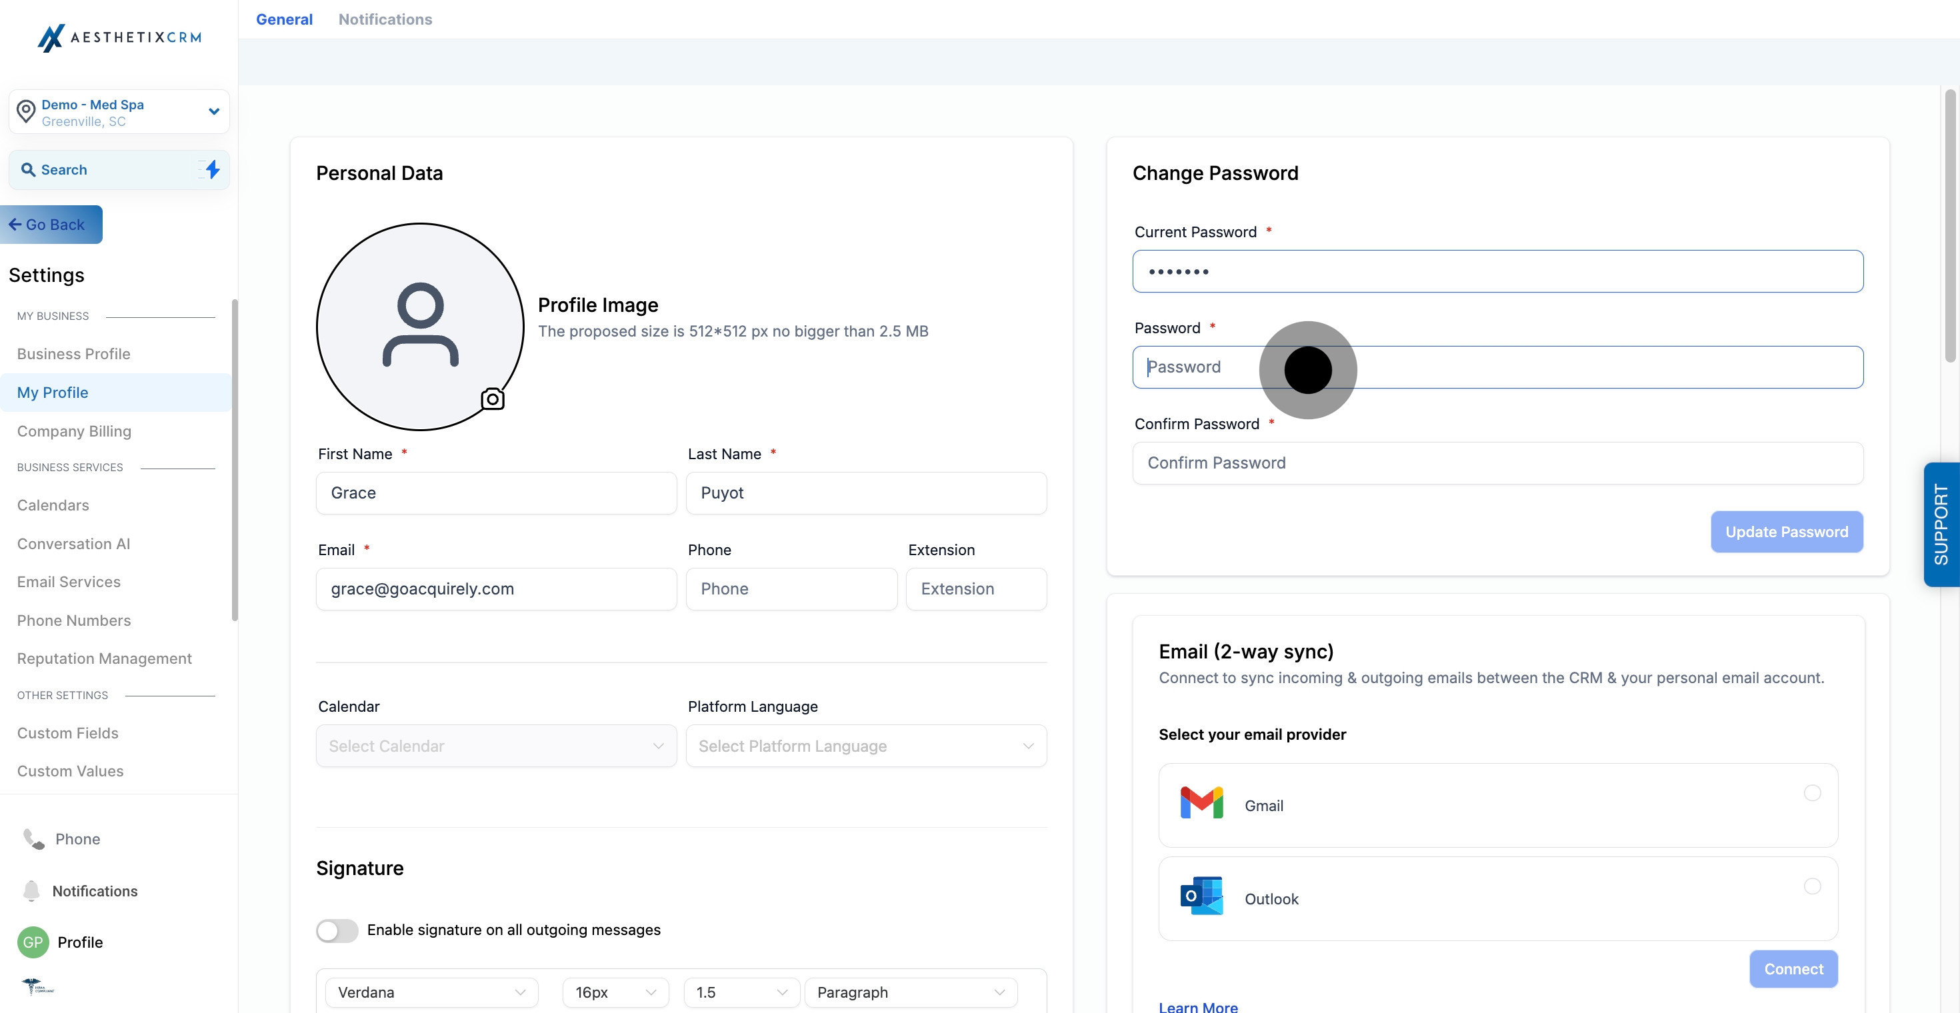Expand the Demo - Med Spa location dropdown

[x=119, y=112]
